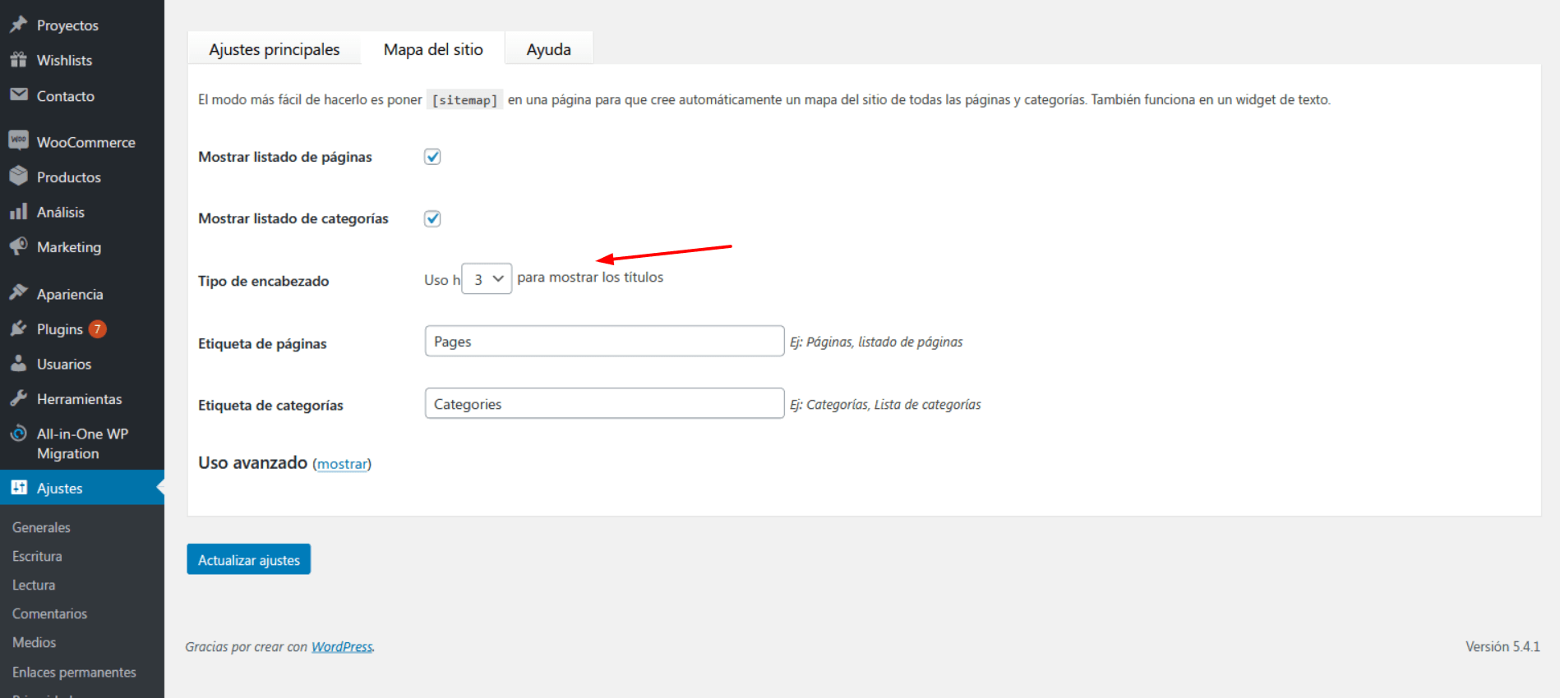Click the All-in-One WP Migration icon
This screenshot has width=1560, height=698.
click(x=18, y=434)
